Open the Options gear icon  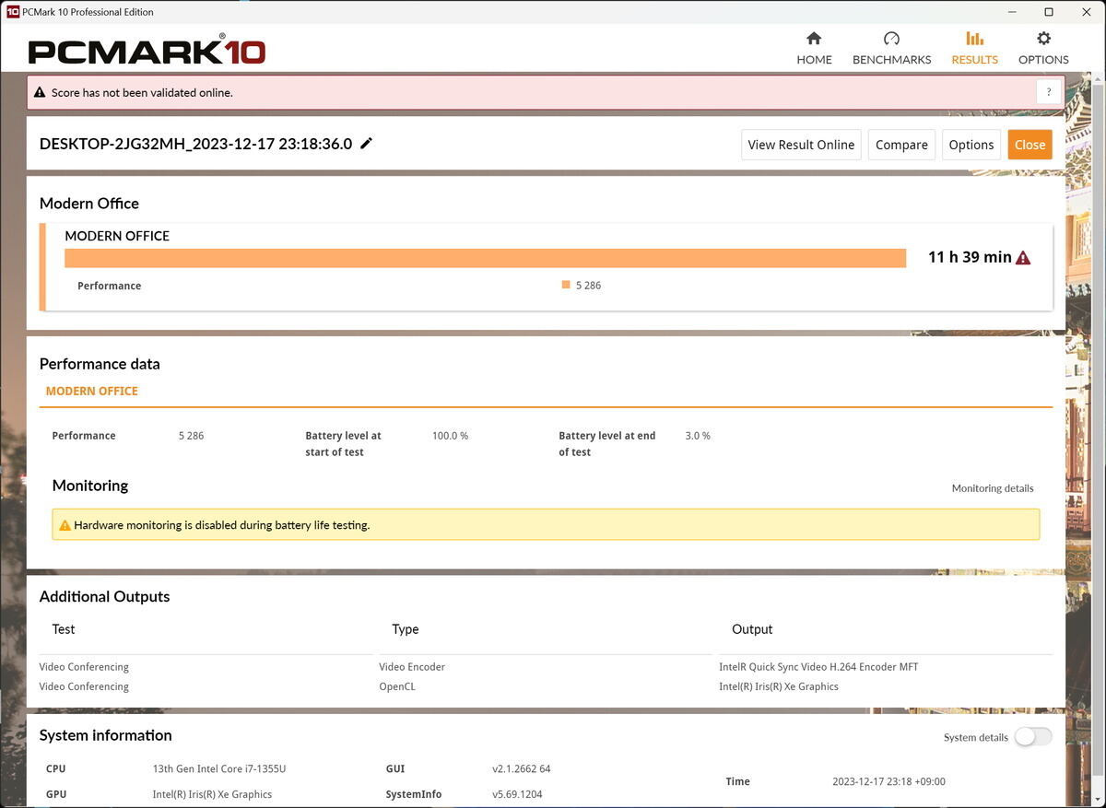tap(1043, 39)
